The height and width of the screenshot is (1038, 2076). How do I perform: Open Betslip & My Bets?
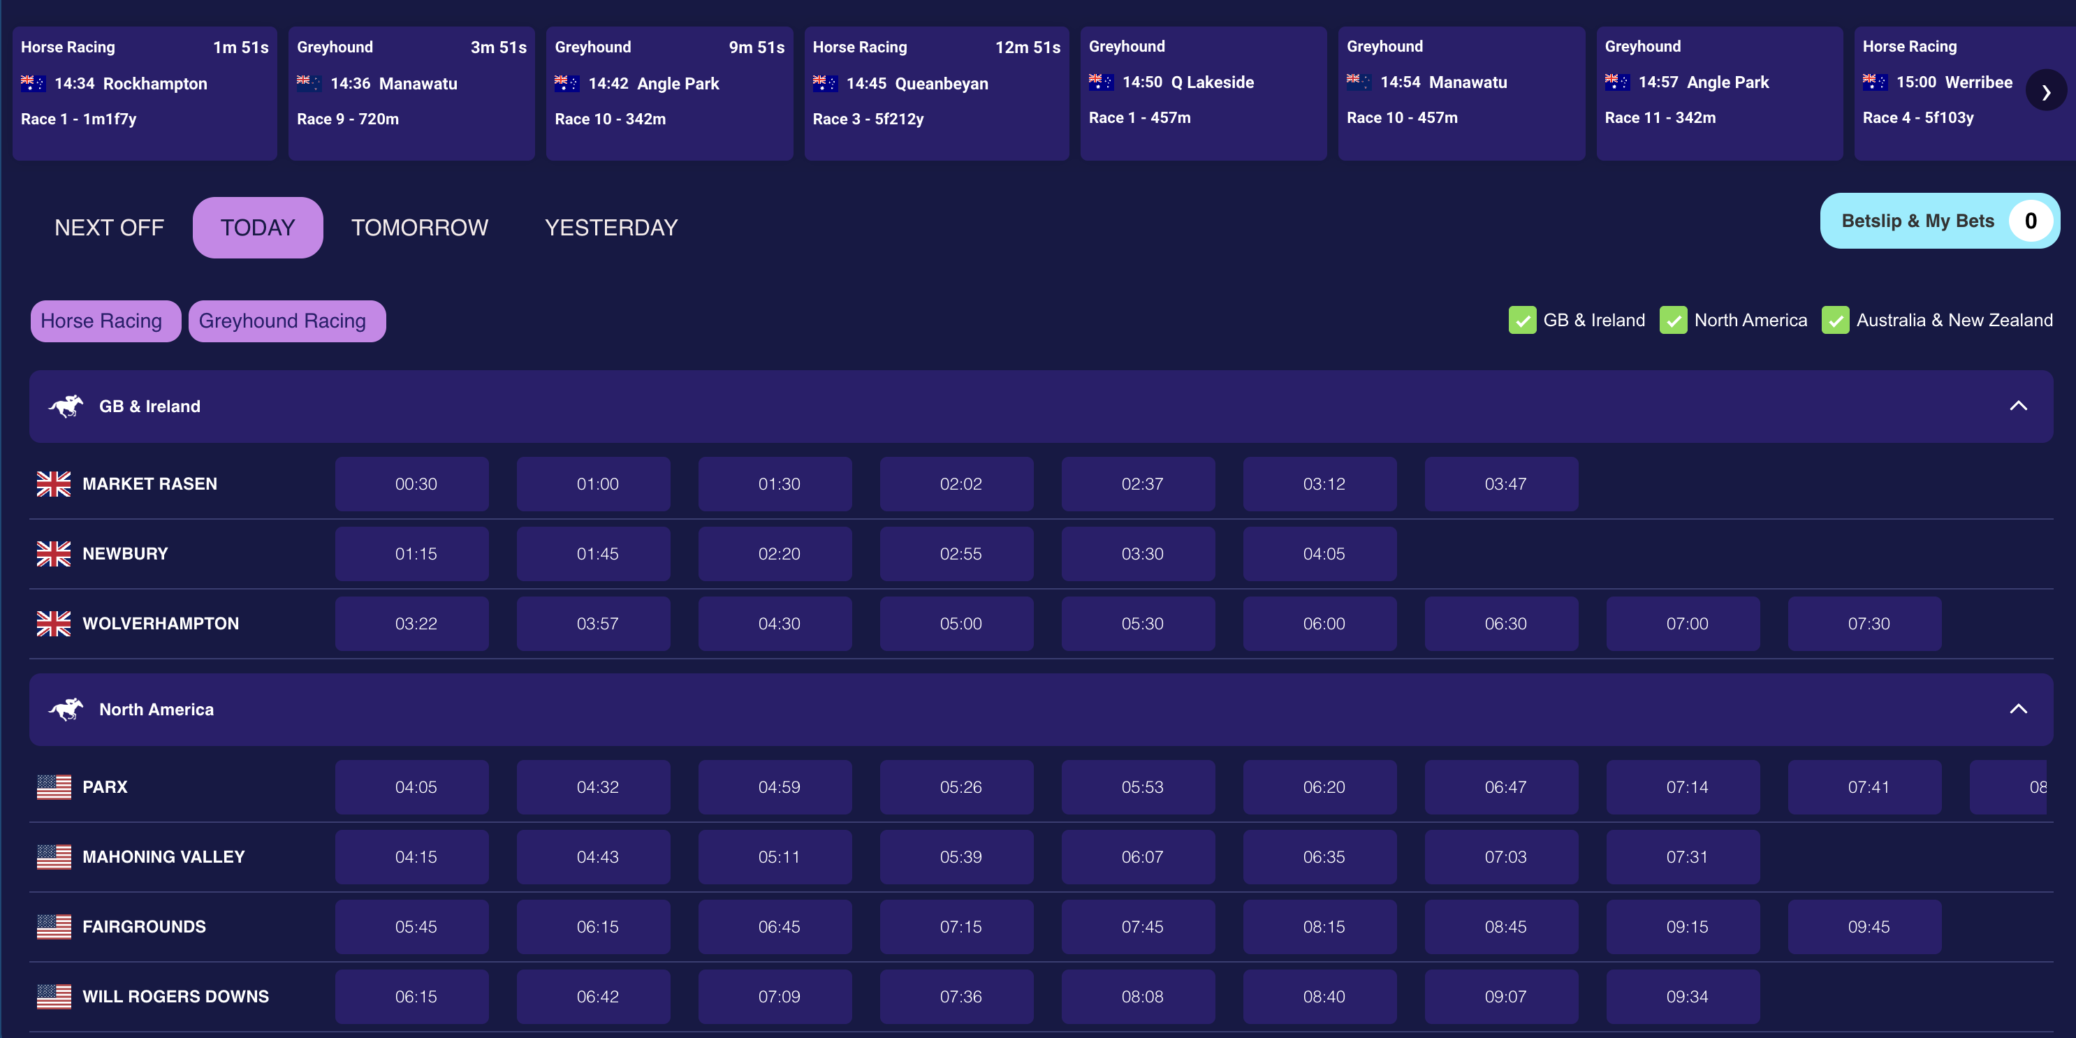point(1940,220)
